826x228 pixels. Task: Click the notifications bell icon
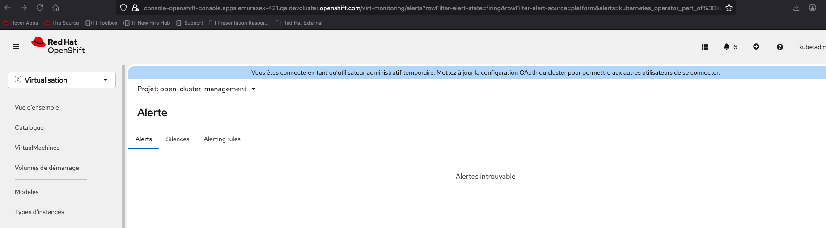coord(727,46)
